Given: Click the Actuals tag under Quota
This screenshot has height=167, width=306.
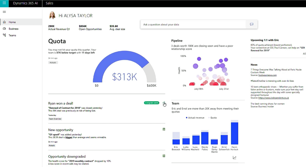Looking at the screenshot, I should click(x=53, y=62).
